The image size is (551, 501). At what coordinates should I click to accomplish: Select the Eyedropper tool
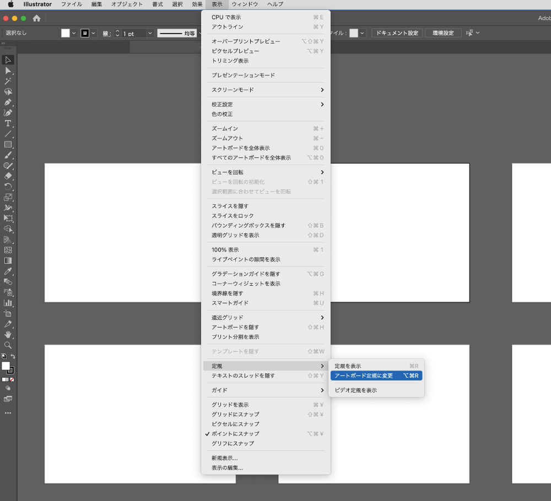[x=8, y=271]
